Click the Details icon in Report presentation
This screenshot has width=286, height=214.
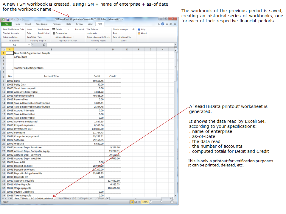54,29
